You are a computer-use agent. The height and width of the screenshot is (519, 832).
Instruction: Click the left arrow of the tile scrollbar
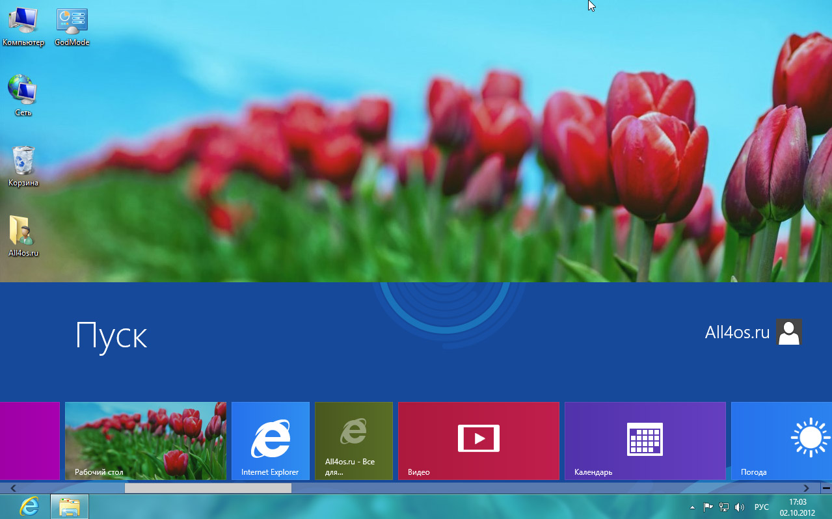[x=13, y=488]
